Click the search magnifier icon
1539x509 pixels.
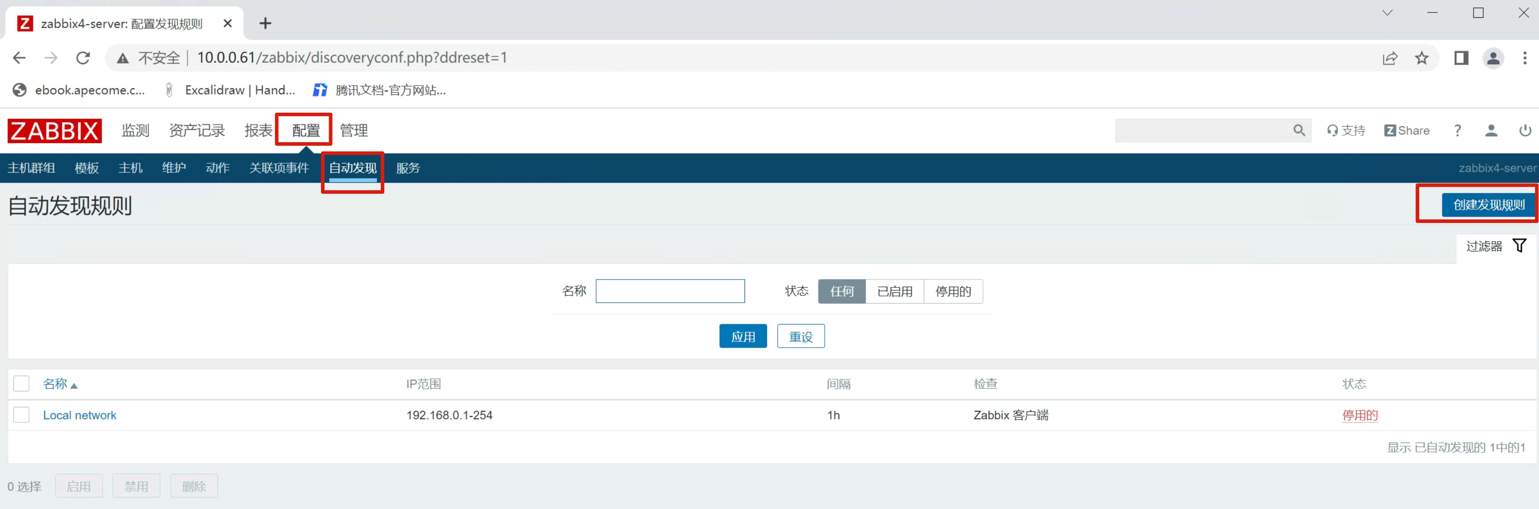[1299, 130]
